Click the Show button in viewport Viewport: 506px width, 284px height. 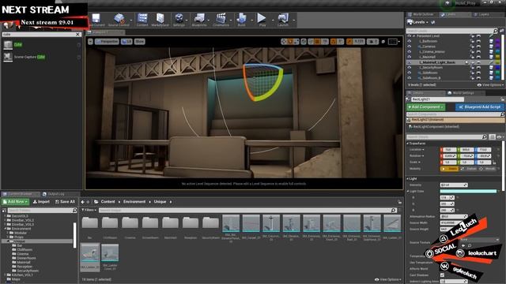coord(139,42)
